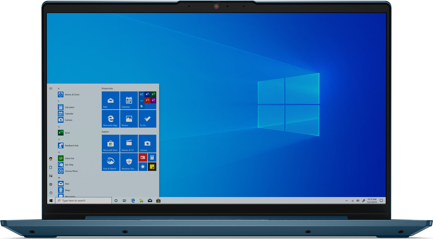The width and height of the screenshot is (433, 239).
Task: Open the Windows Security tile
Action: click(x=129, y=162)
